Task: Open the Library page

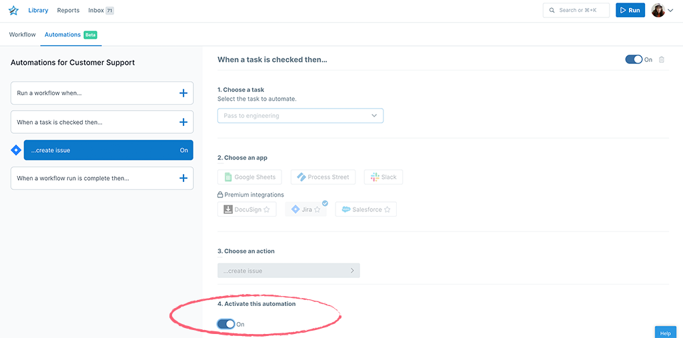Action: click(x=38, y=11)
